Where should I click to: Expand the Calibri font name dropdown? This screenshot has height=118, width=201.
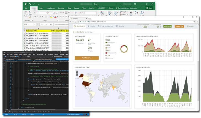click(x=47, y=13)
